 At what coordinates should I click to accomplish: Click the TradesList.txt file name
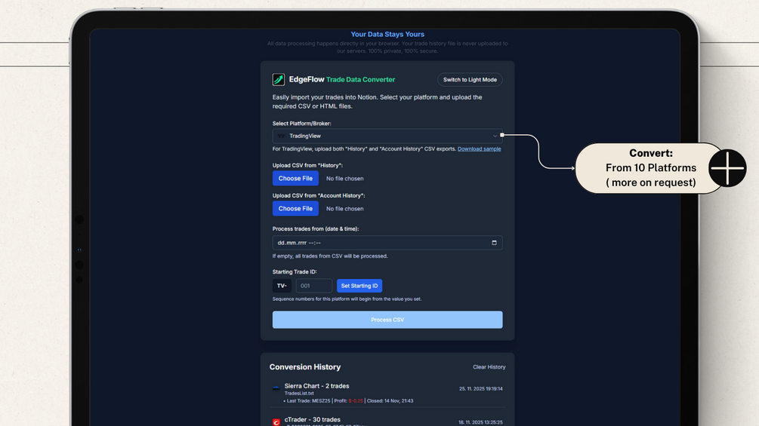(299, 394)
